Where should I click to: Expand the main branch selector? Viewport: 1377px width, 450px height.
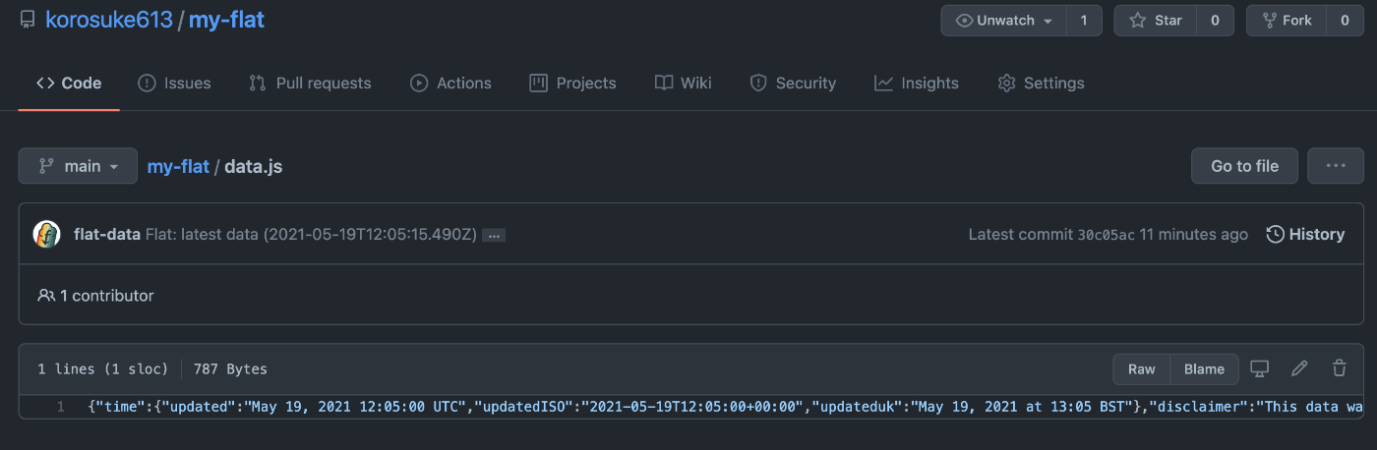pyautogui.click(x=78, y=166)
